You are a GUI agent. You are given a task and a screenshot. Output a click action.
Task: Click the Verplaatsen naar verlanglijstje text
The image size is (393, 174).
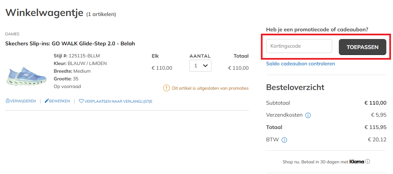(x=118, y=101)
